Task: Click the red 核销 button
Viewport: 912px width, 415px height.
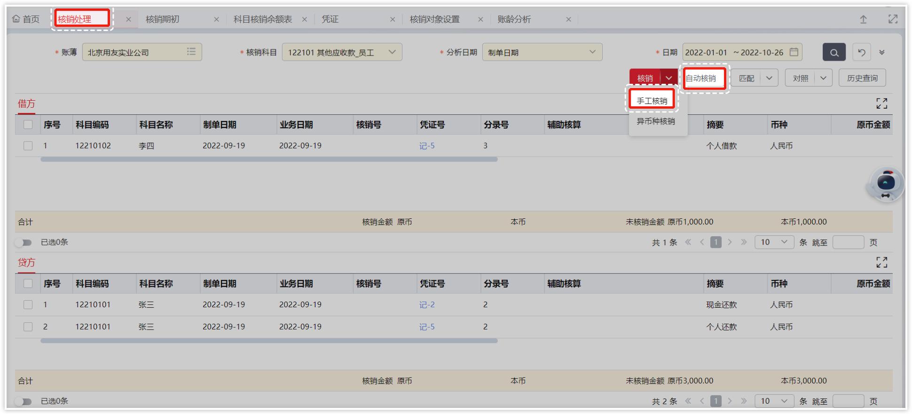Action: 645,78
